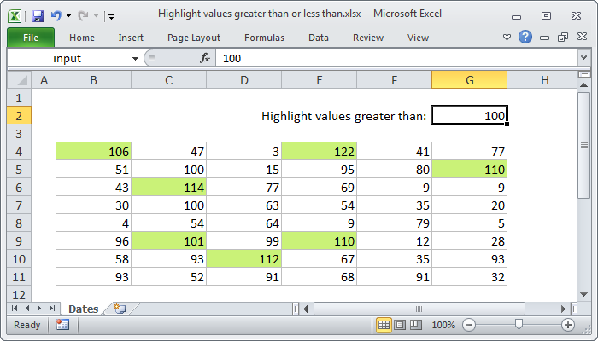
Task: Click zoom out minus icon
Action: tap(467, 325)
